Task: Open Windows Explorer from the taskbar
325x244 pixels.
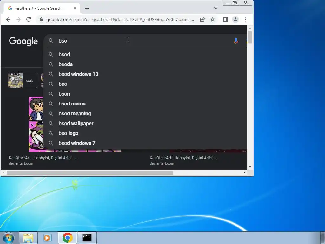Action: 28,238
